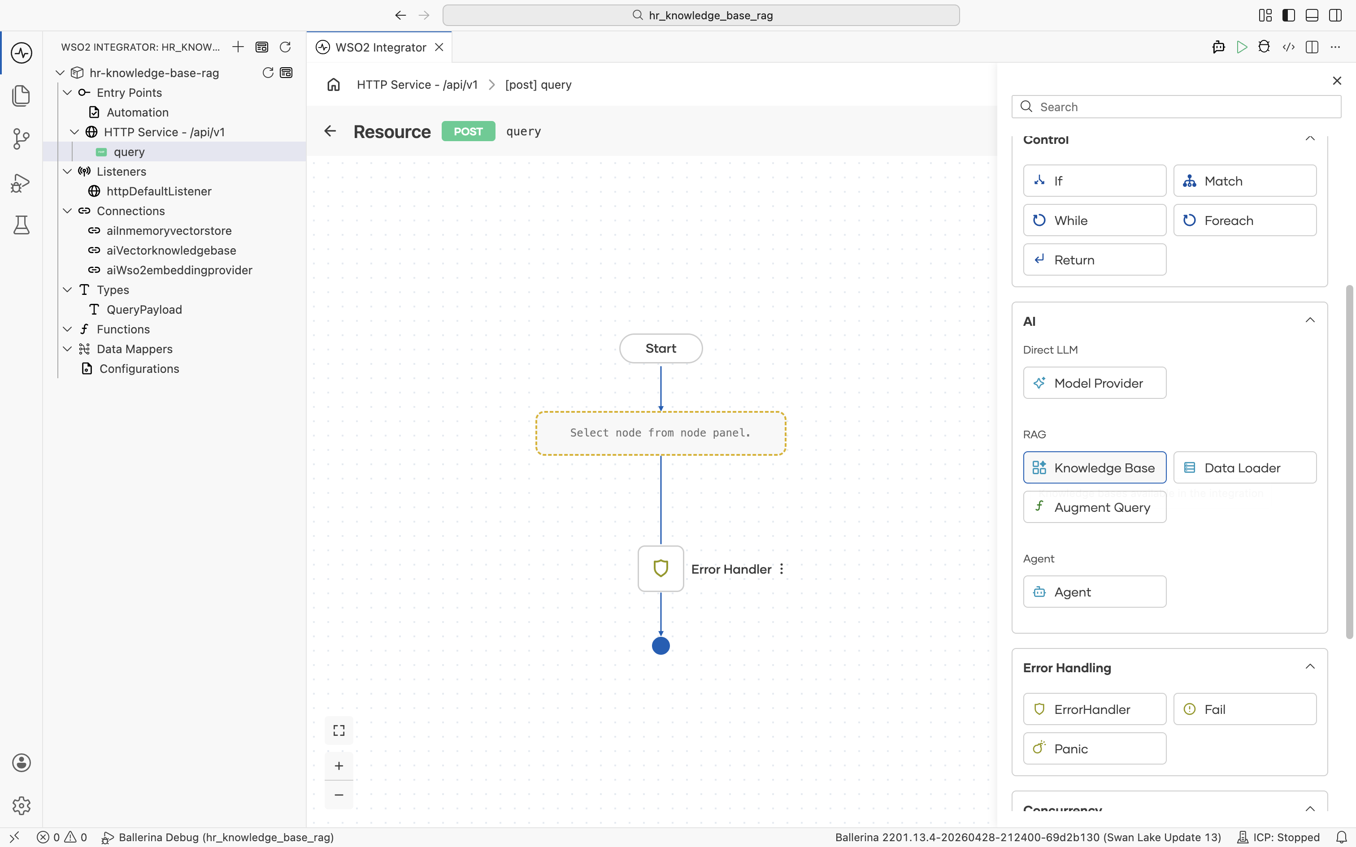Select query resource in tree

coord(174,152)
